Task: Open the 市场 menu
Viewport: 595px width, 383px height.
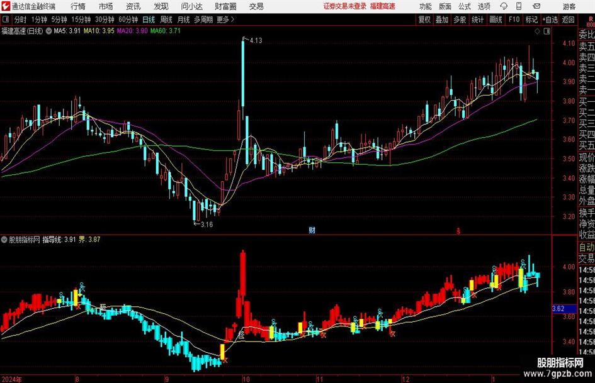Action: [x=106, y=6]
